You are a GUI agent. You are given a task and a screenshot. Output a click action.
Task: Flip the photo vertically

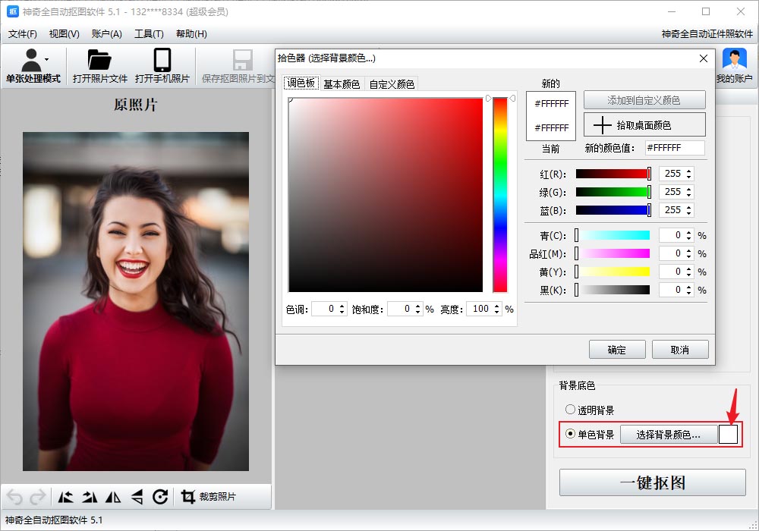click(137, 497)
